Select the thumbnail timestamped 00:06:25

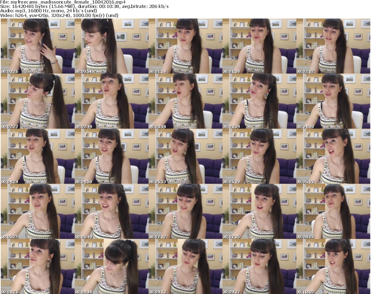point(38,212)
